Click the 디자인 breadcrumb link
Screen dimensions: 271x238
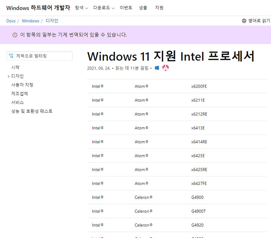52,21
